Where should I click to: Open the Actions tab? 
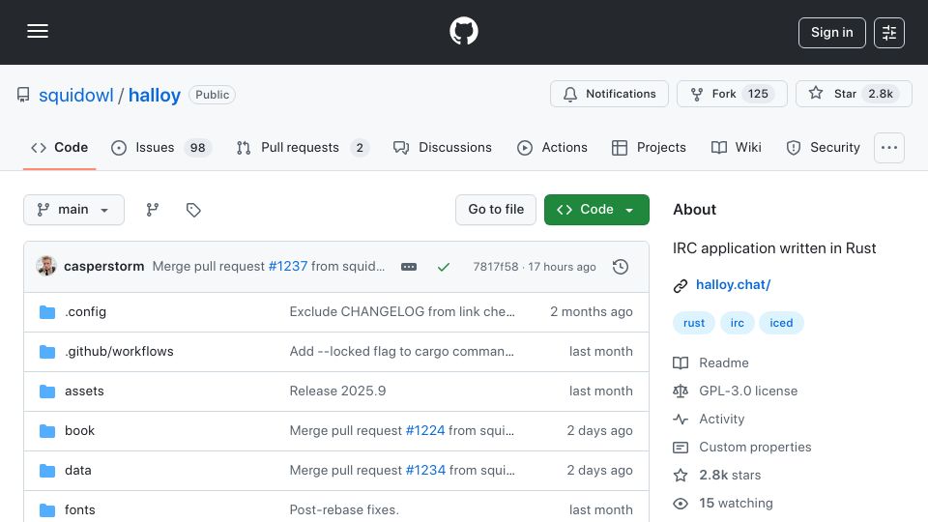pyautogui.click(x=552, y=147)
